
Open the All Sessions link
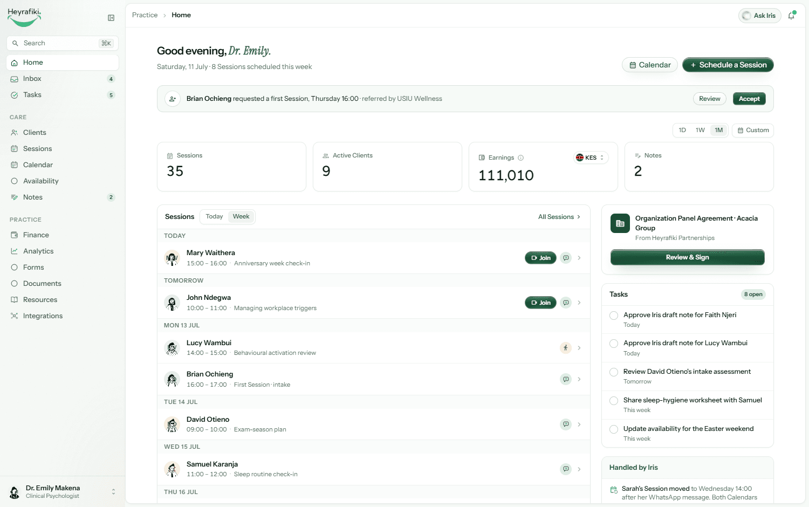559,217
